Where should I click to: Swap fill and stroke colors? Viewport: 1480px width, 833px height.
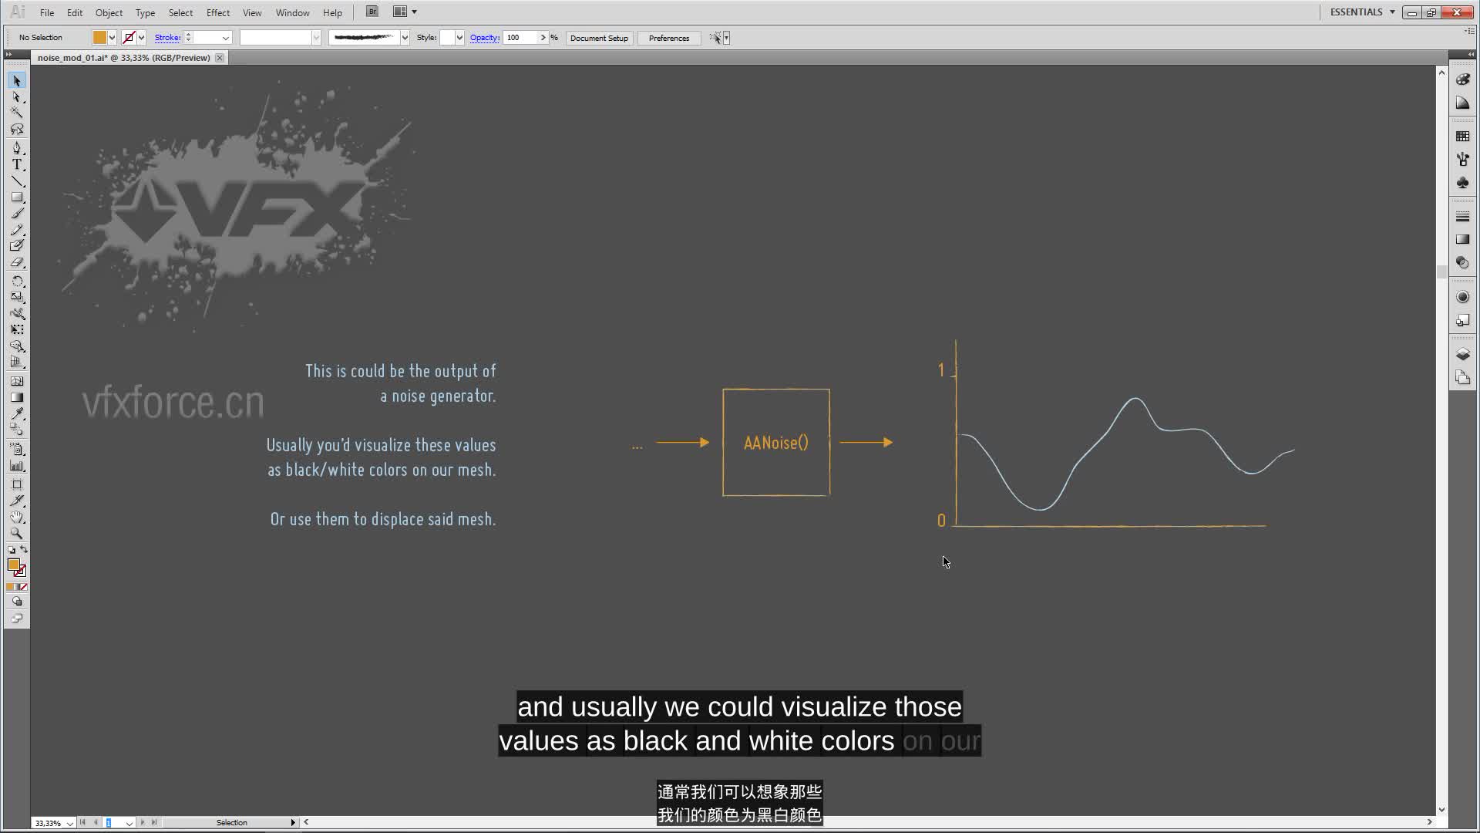pyautogui.click(x=24, y=550)
